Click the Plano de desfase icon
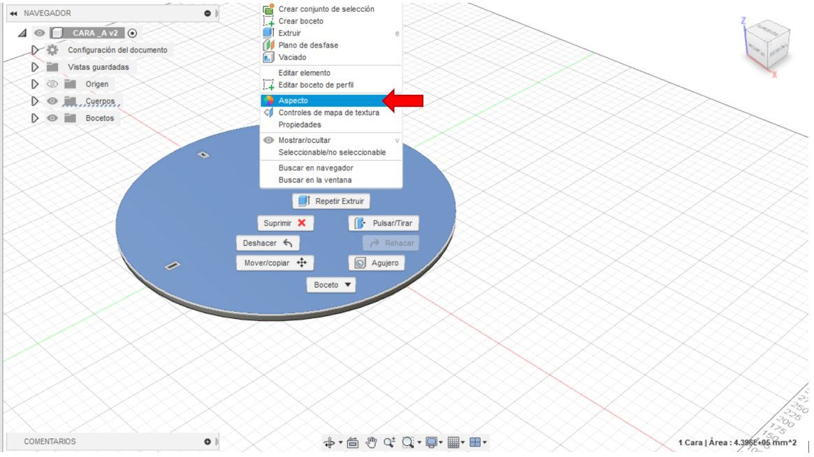This screenshot has height=457, width=814. (268, 45)
